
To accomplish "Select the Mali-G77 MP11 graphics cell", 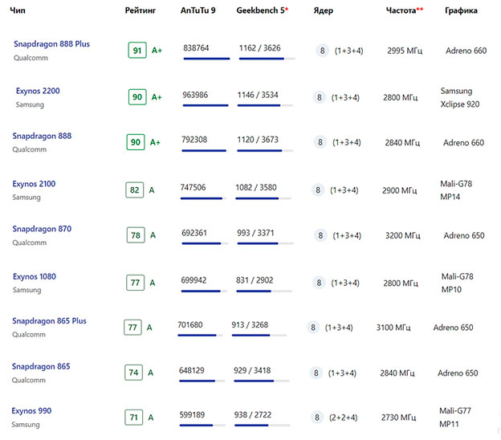I will (455, 418).
